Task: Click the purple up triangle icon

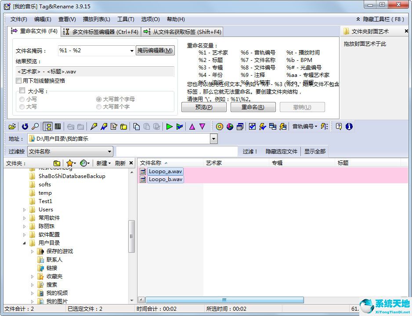Action: click(192, 127)
